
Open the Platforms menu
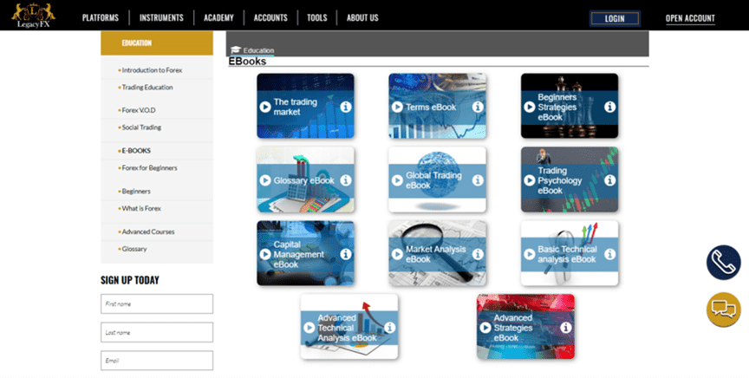coord(101,17)
